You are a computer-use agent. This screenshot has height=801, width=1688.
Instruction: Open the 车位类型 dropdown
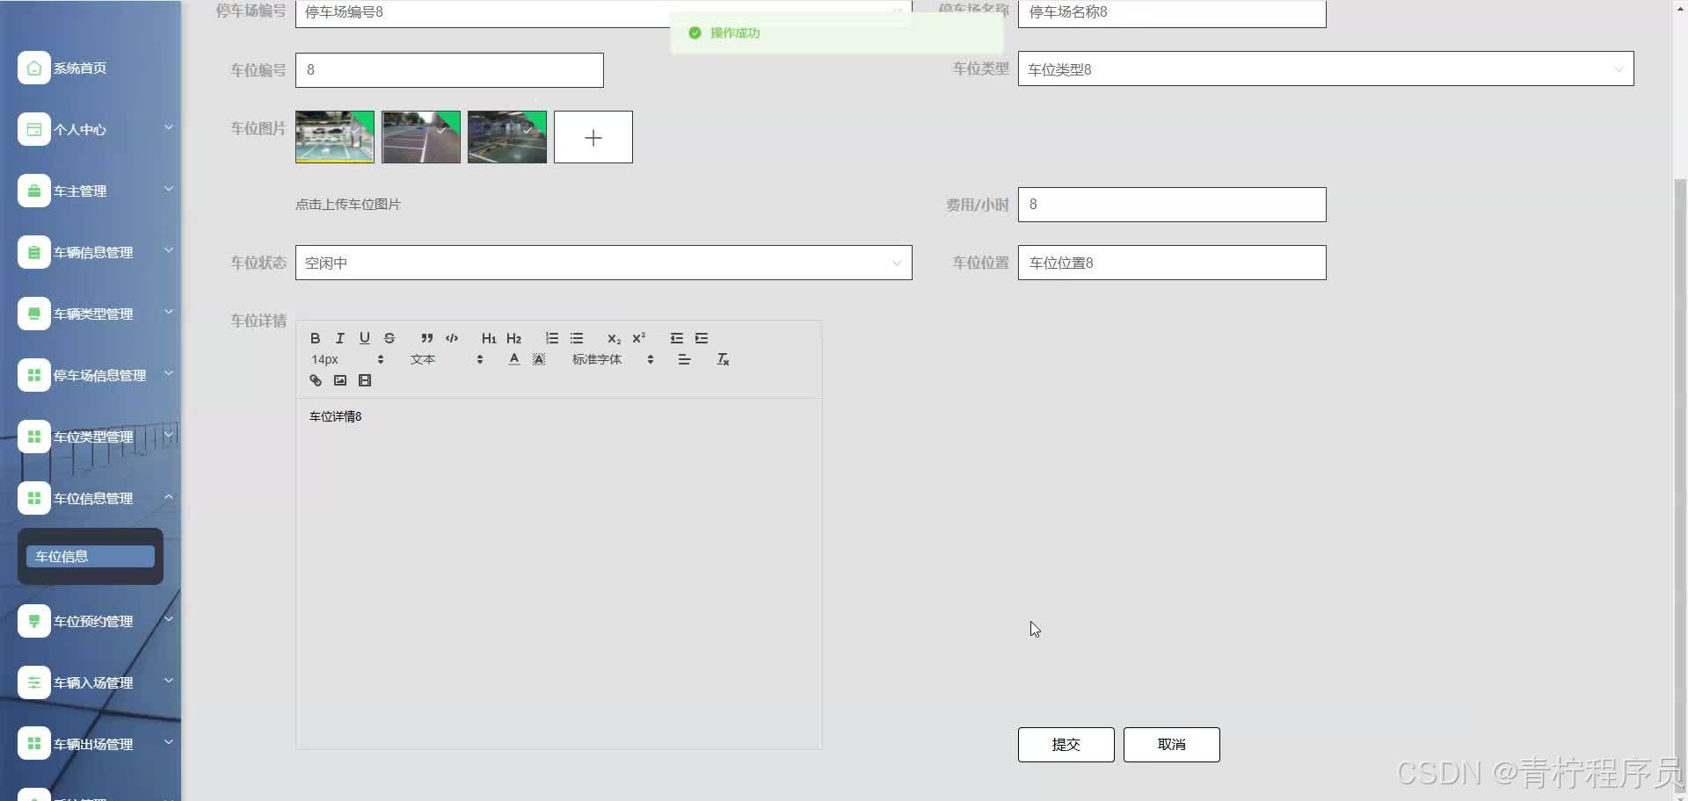[1324, 69]
